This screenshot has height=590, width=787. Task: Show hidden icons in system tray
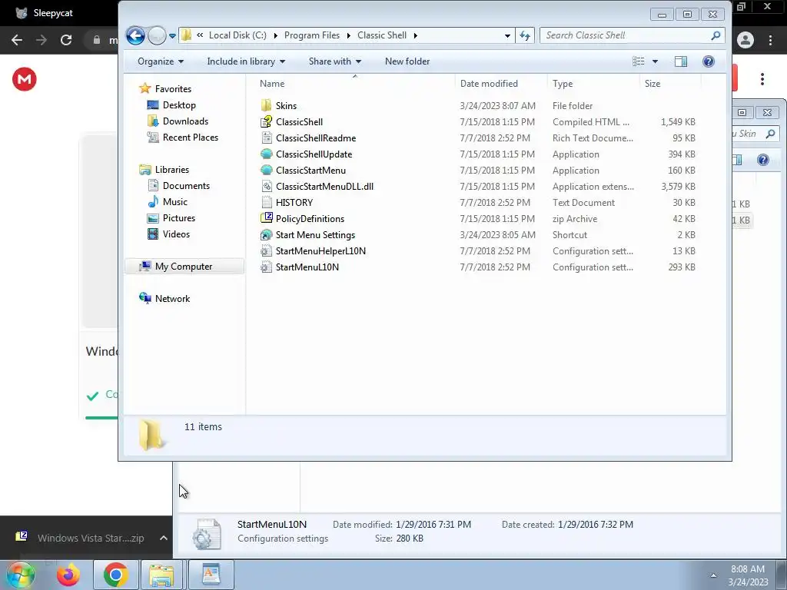click(712, 575)
